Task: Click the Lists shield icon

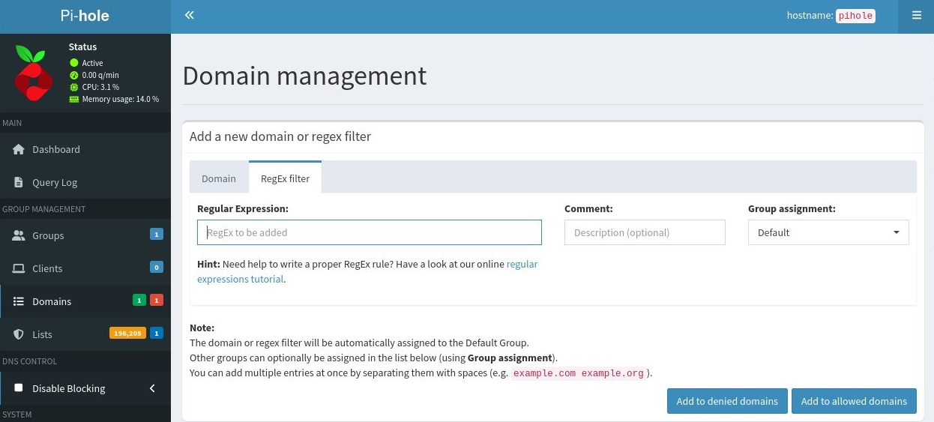Action: click(19, 334)
